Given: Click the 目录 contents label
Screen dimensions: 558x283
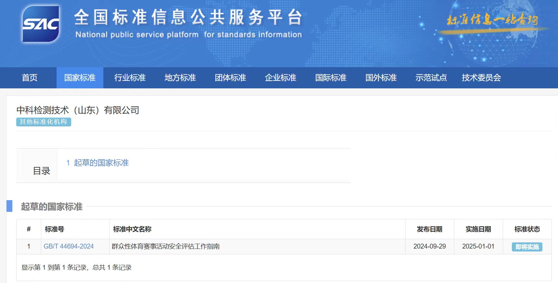Looking at the screenshot, I should point(42,171).
